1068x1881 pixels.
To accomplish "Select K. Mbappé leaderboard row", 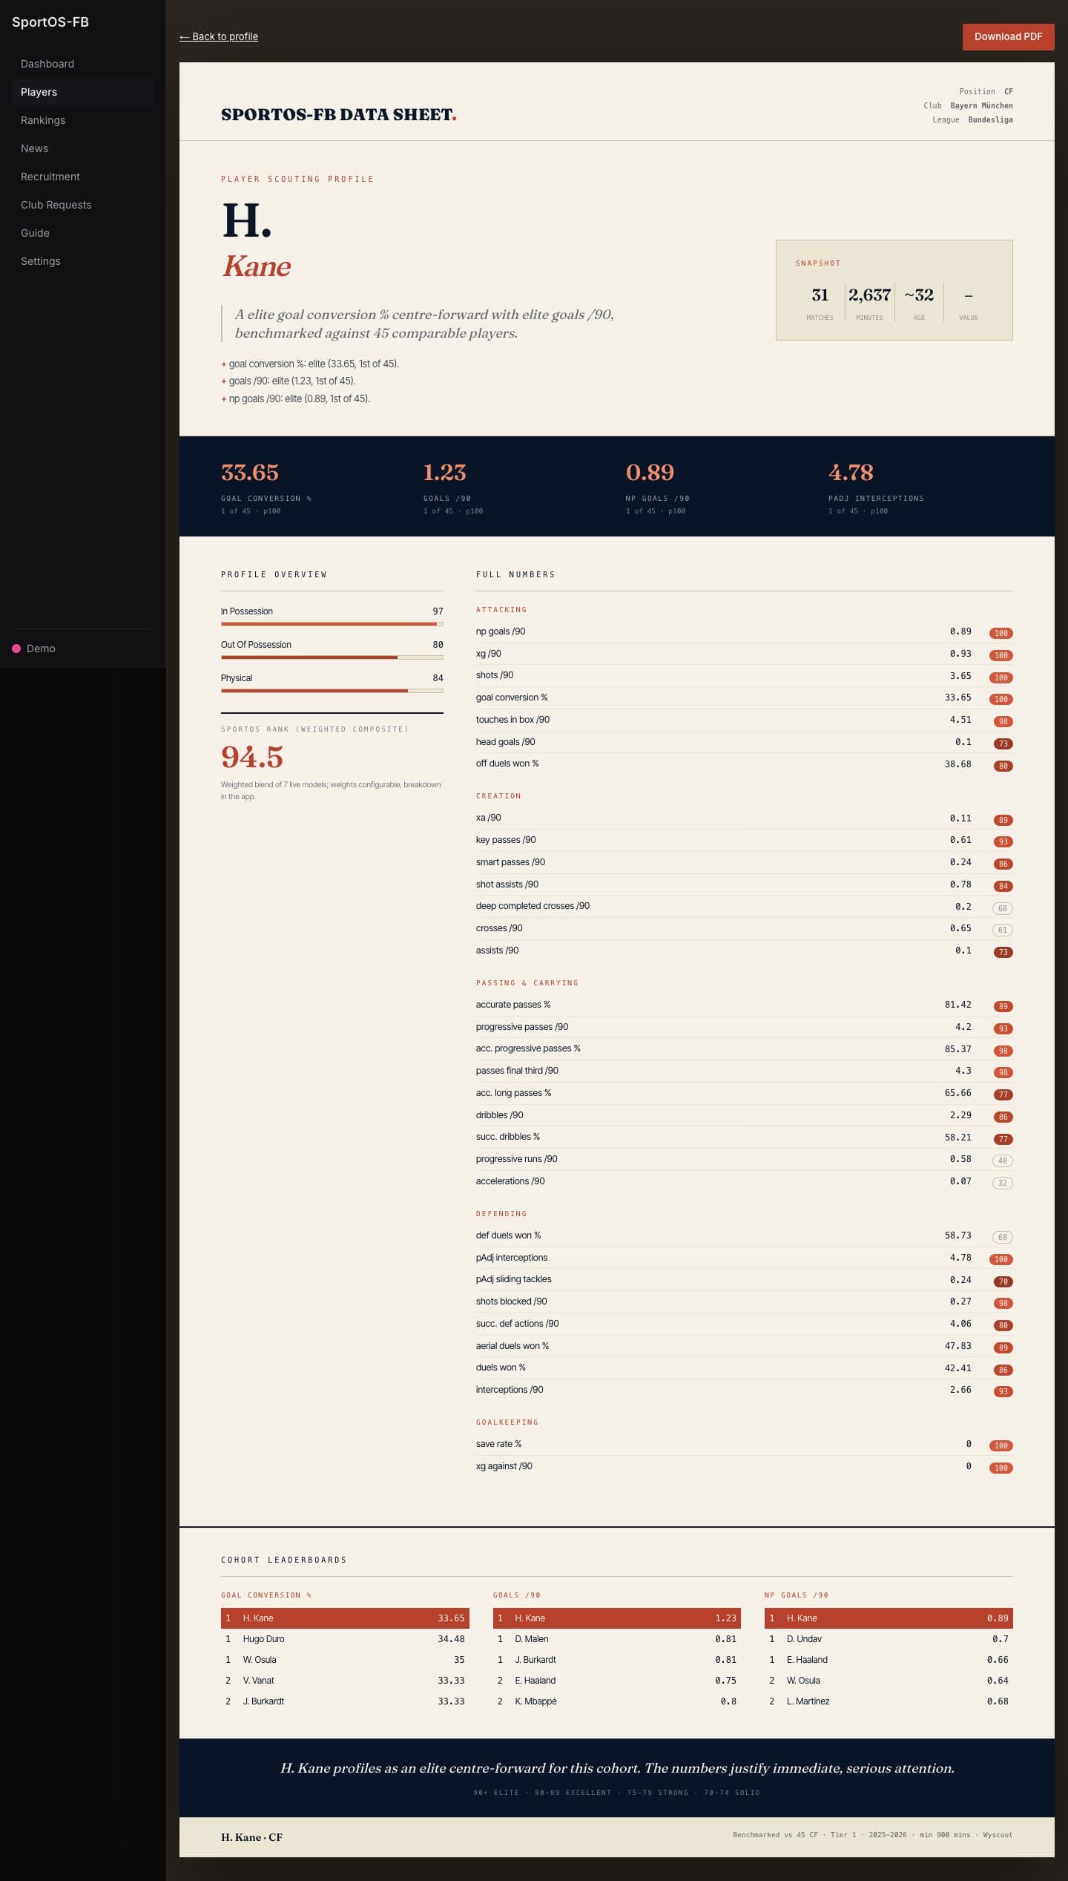I will (x=617, y=1701).
